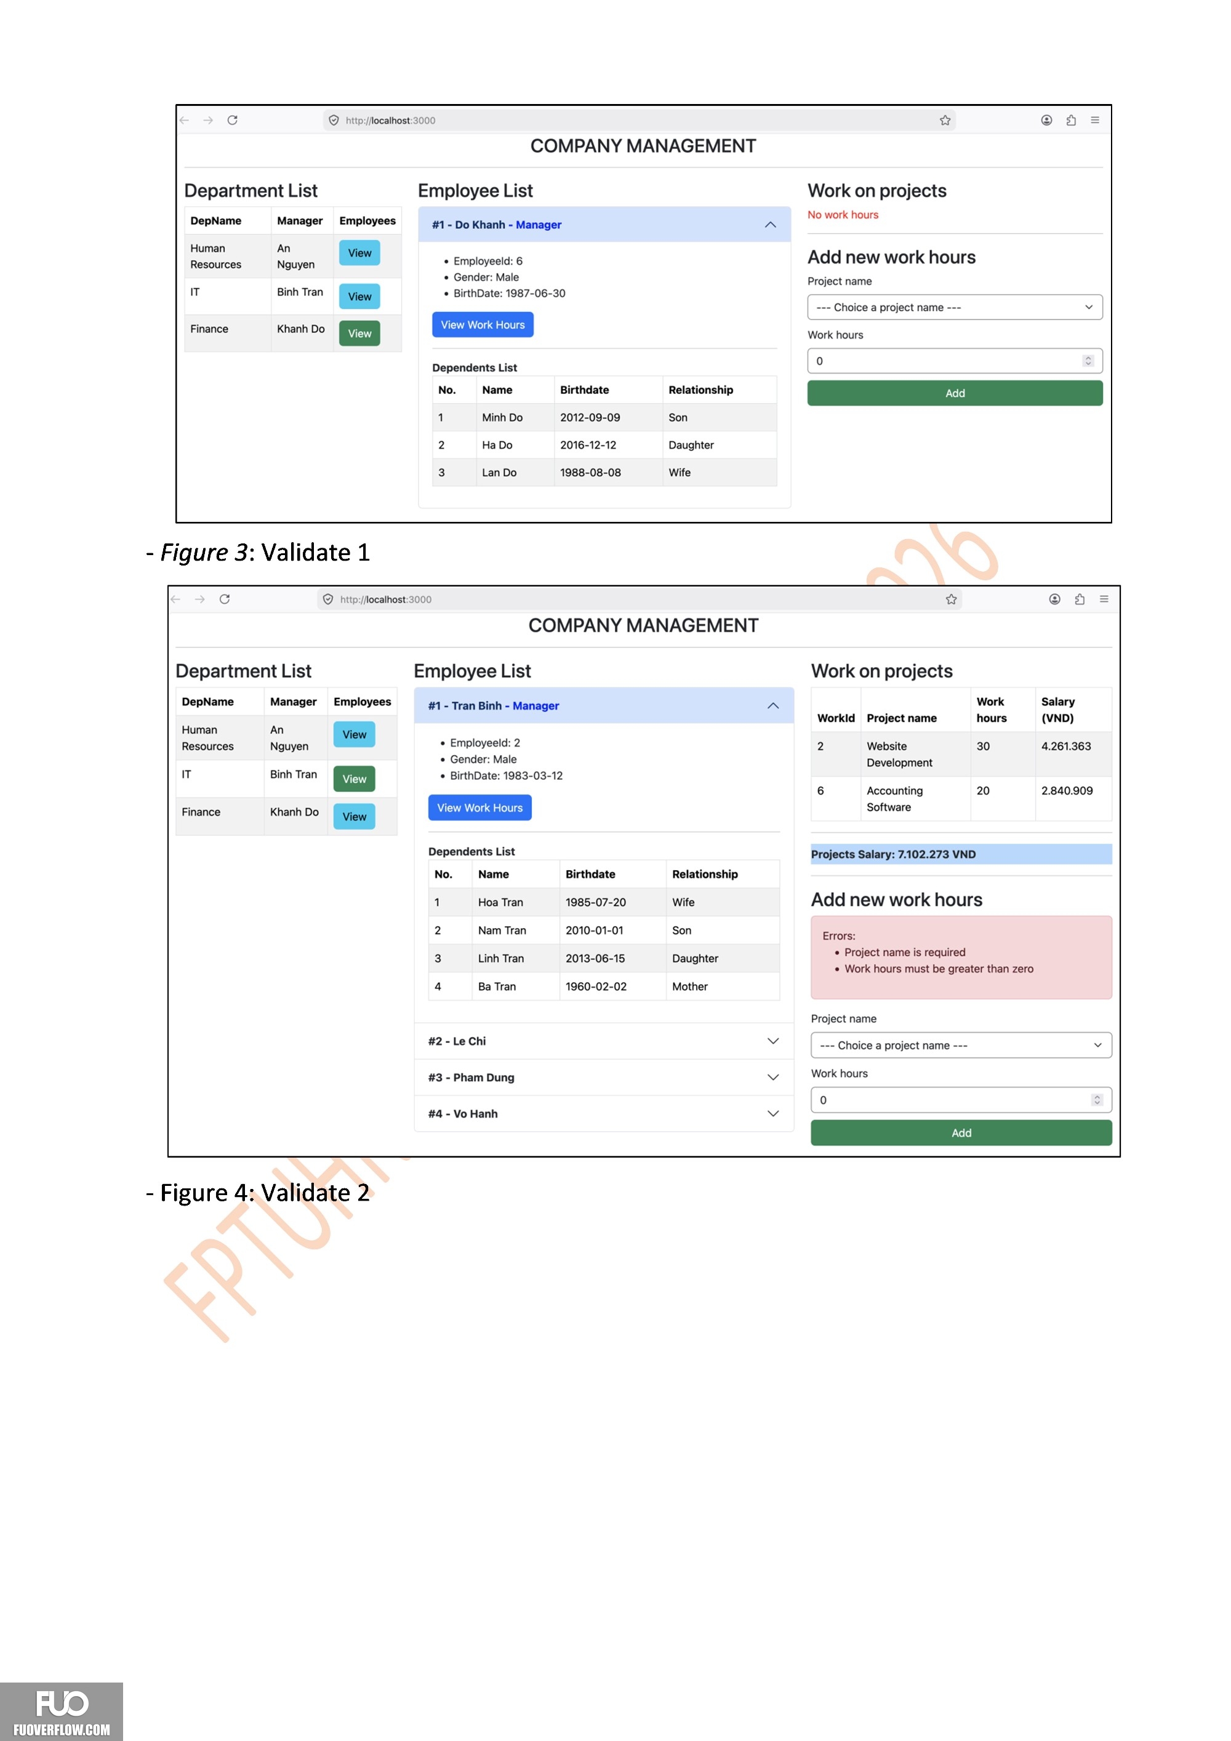Select dependent row Ba Tran

click(604, 987)
